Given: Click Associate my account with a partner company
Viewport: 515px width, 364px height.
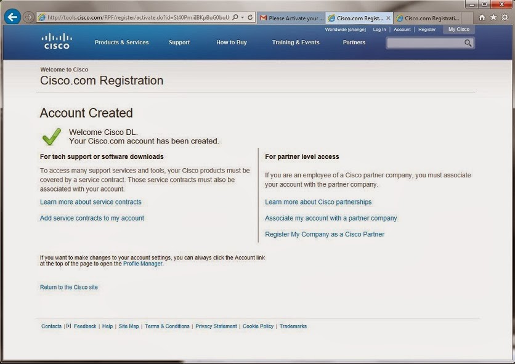Looking at the screenshot, I should (331, 218).
